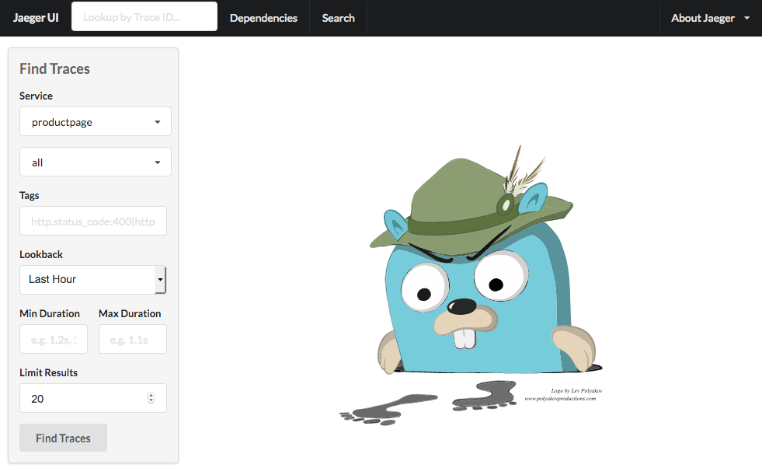Open the Dependencies page

[263, 18]
